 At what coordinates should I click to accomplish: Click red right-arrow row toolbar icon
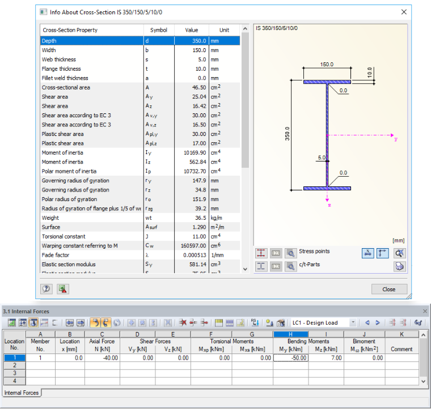click(x=204, y=323)
